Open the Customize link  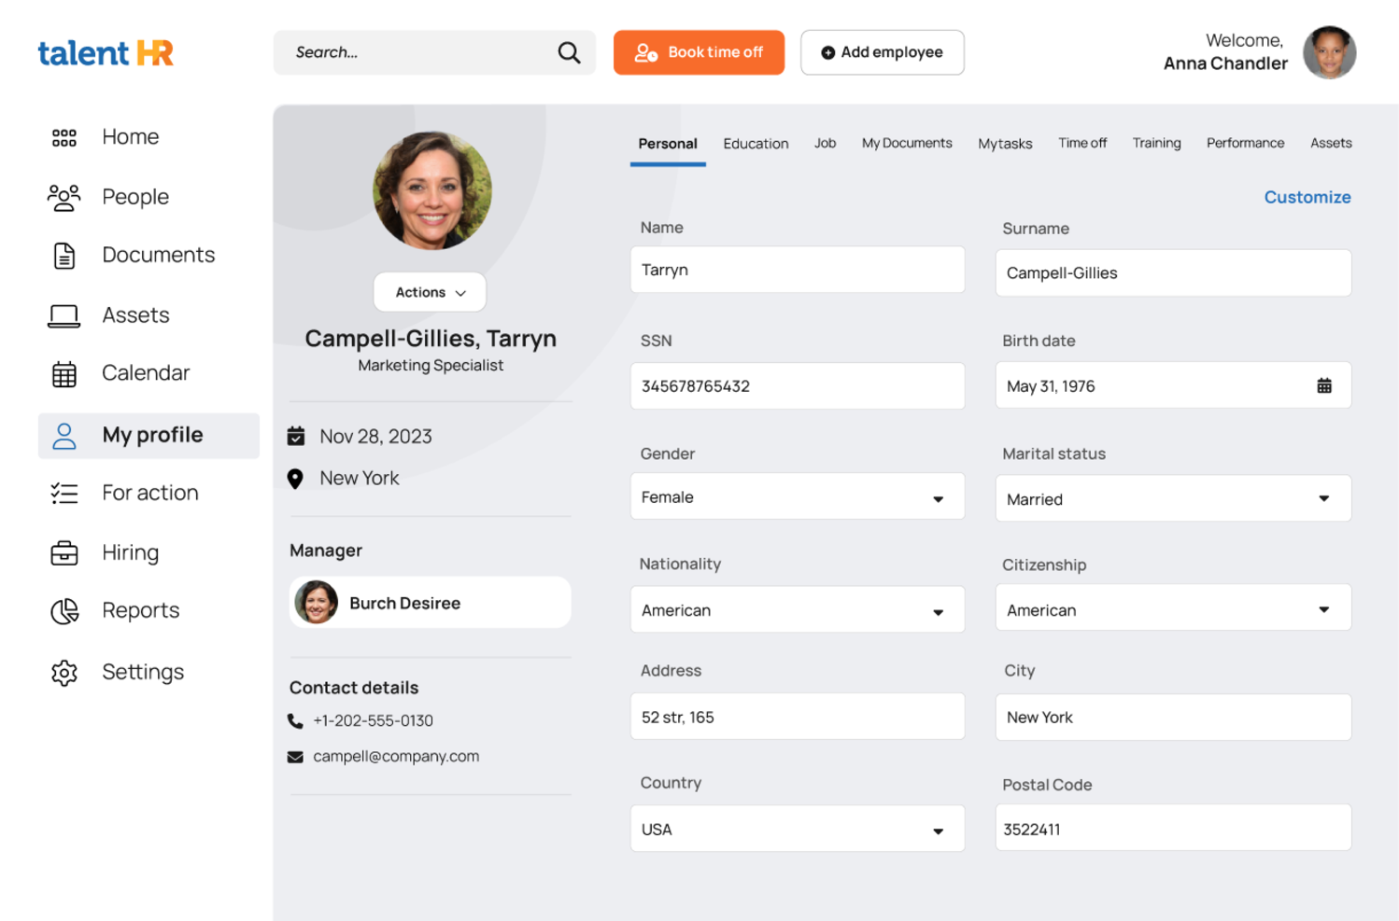1307,197
